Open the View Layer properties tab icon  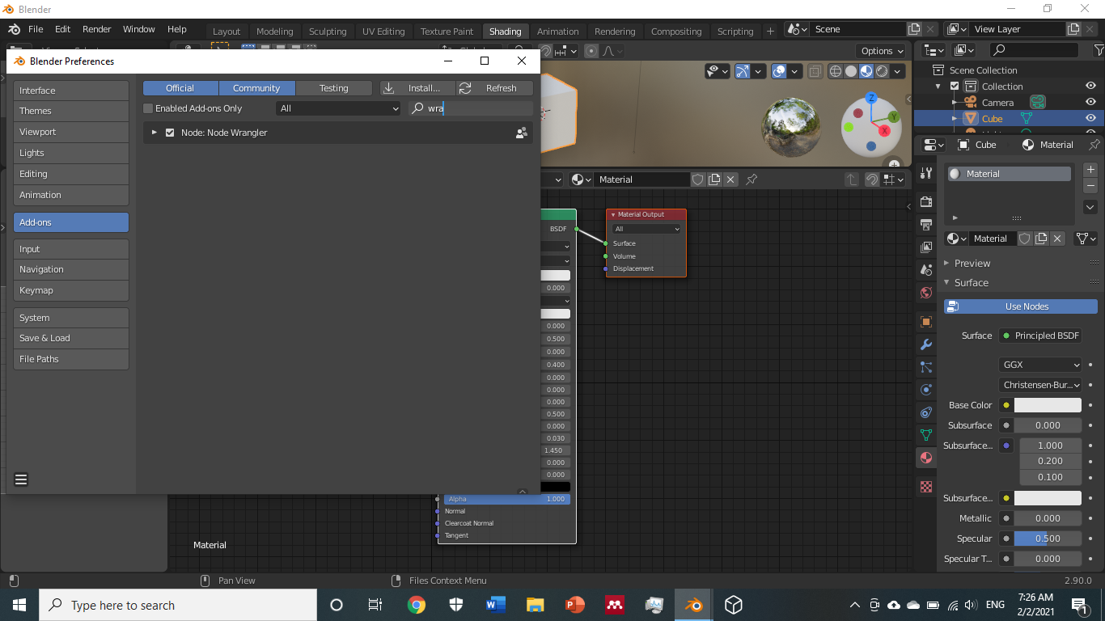coord(926,247)
